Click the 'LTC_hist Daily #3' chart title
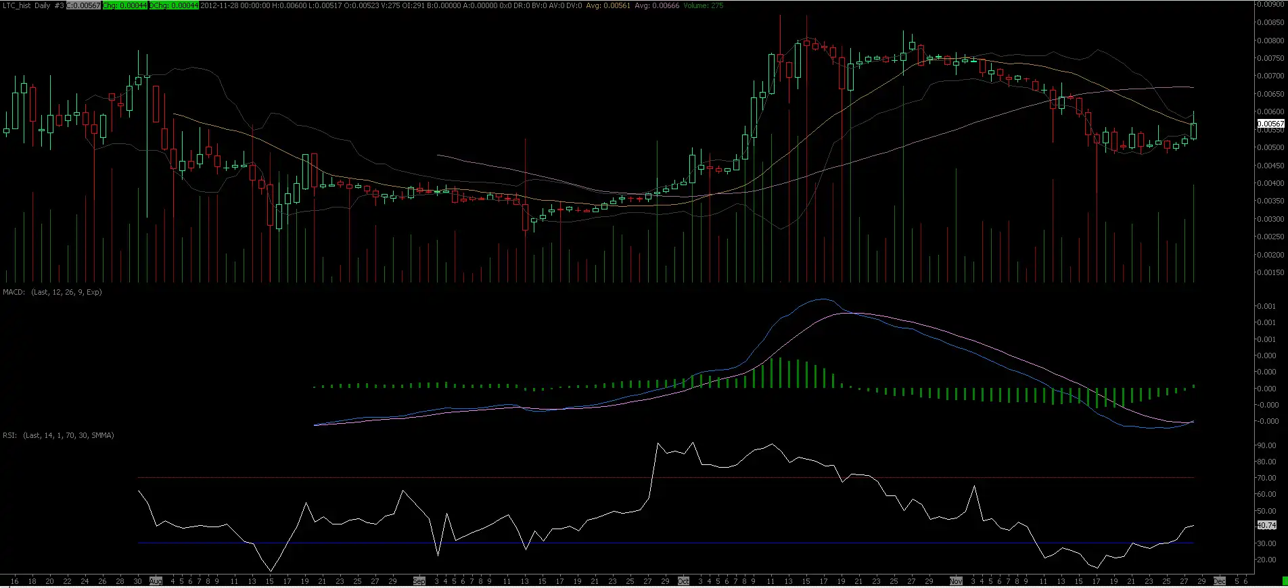Screen dimensions: 1288x588 coord(33,5)
